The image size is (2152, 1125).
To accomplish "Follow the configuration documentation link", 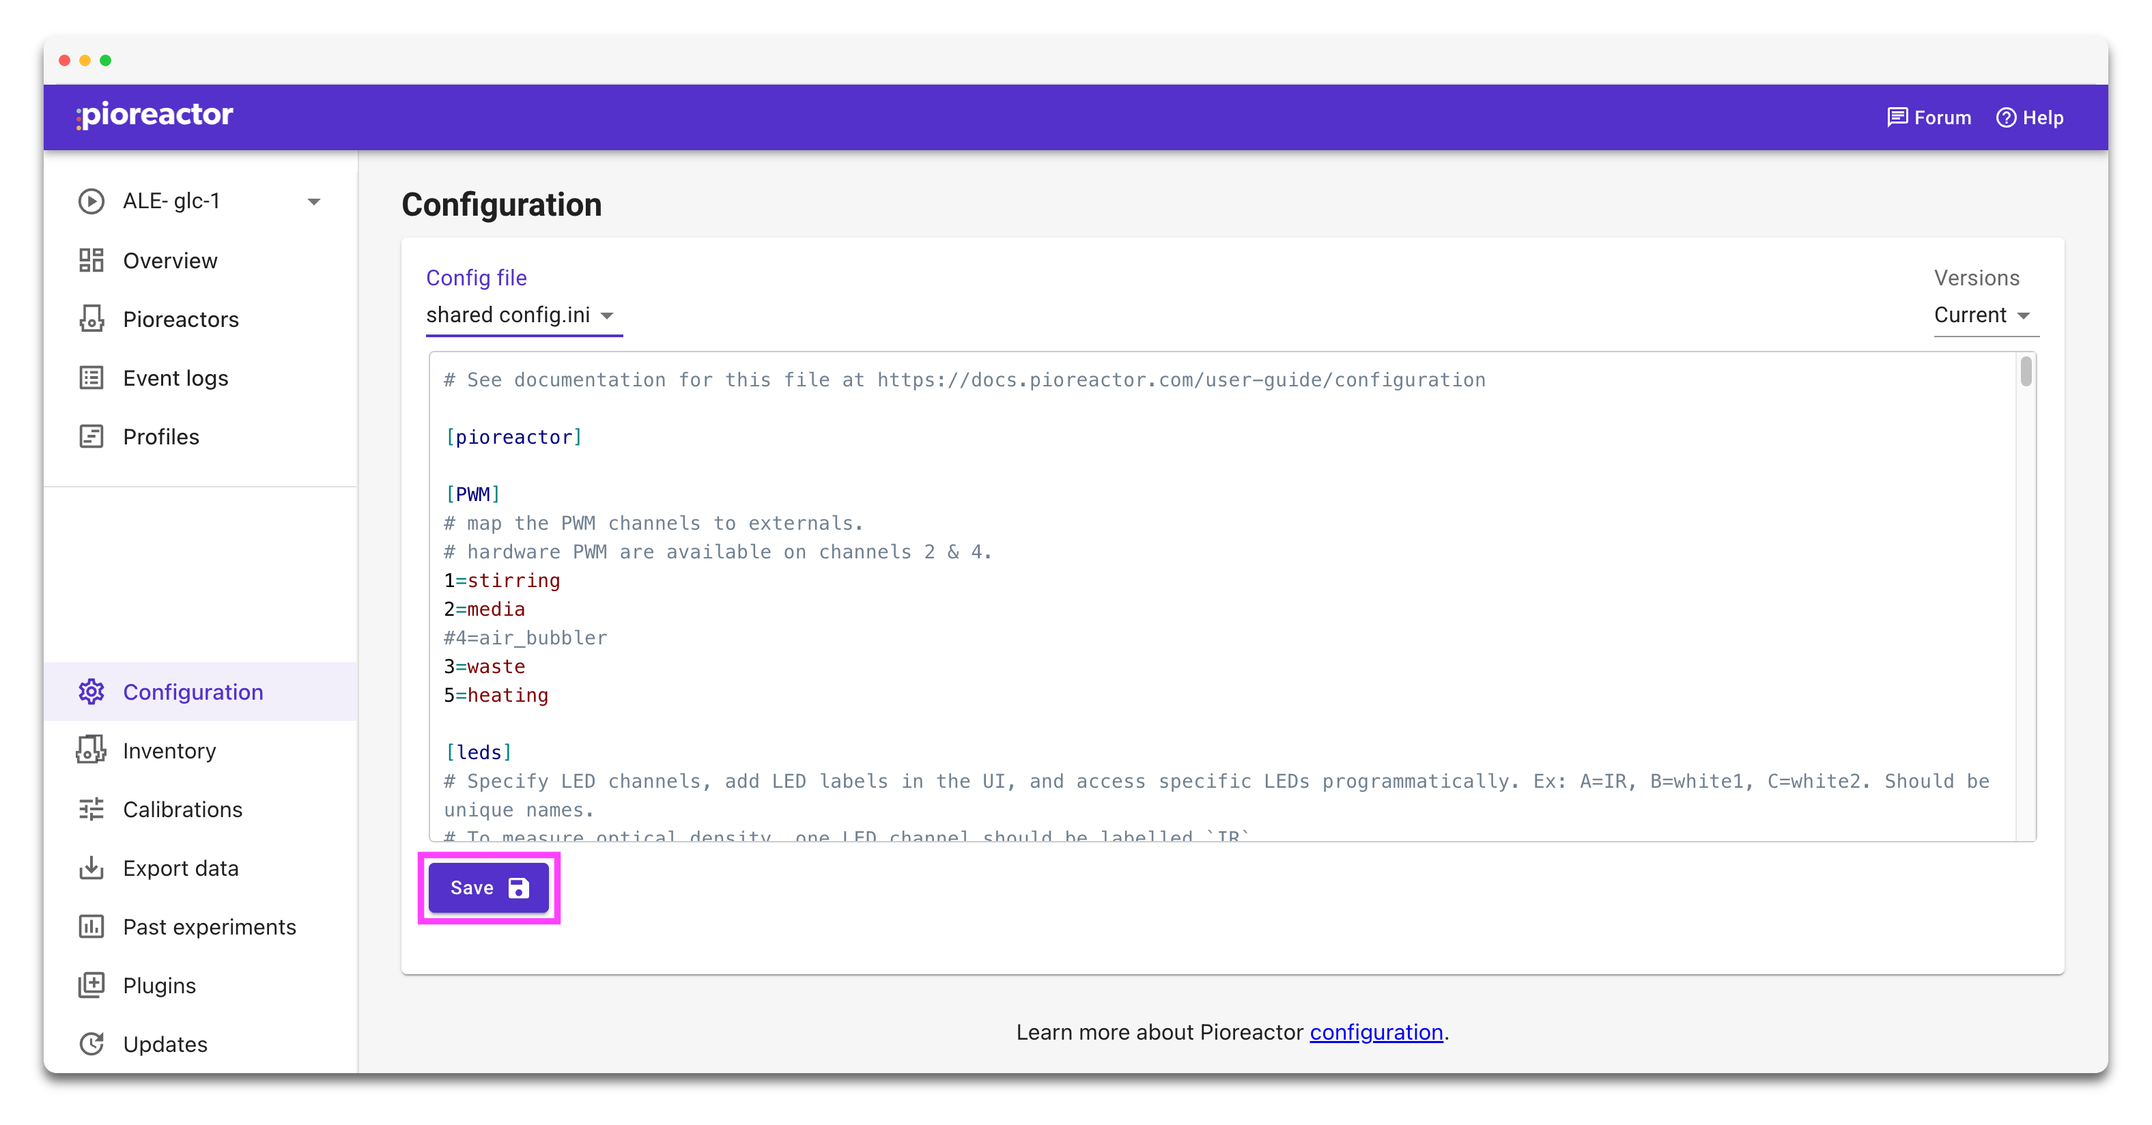I will click(x=1376, y=1032).
